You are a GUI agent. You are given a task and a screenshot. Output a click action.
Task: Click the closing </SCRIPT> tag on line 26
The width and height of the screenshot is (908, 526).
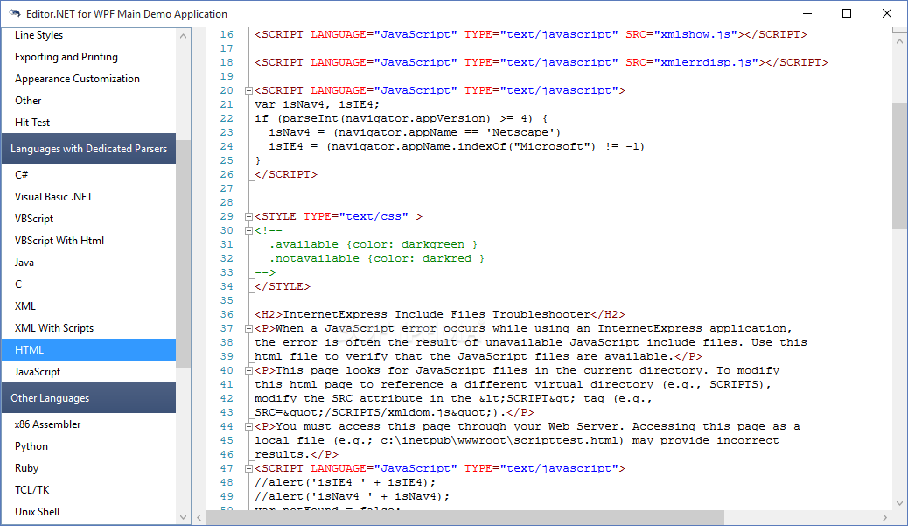click(286, 174)
